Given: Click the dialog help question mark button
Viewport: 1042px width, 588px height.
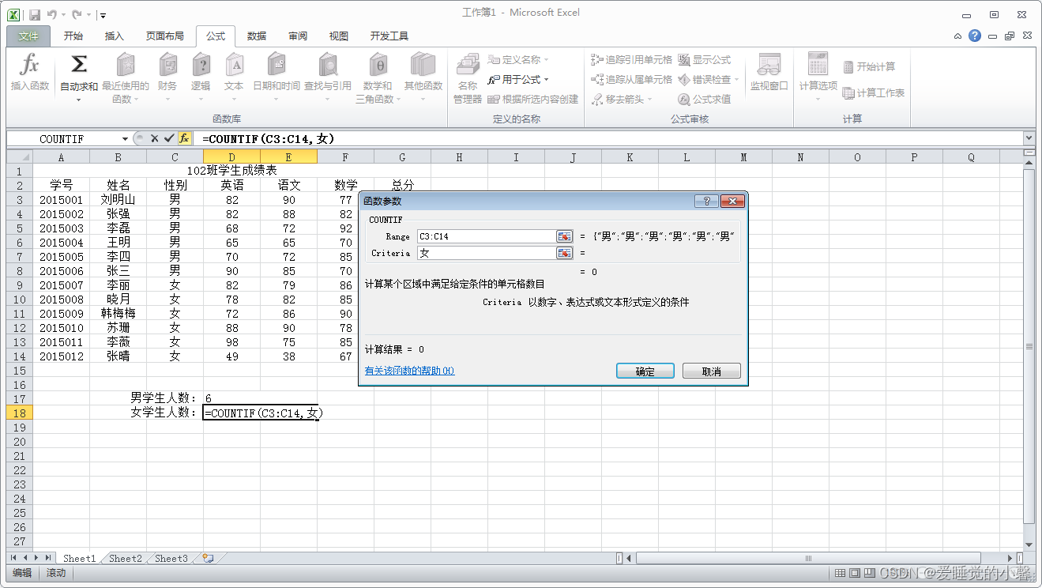Looking at the screenshot, I should (x=706, y=202).
